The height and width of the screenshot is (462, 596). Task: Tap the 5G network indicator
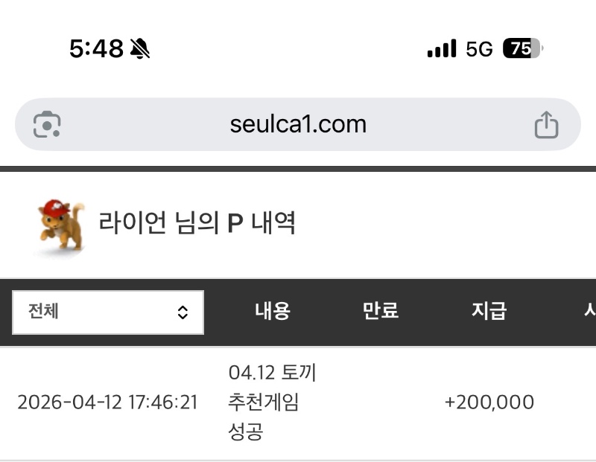tap(479, 49)
